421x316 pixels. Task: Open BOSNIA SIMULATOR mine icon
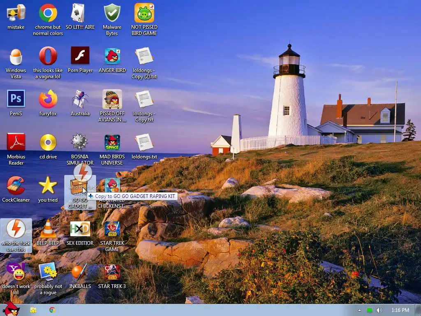pos(79,142)
